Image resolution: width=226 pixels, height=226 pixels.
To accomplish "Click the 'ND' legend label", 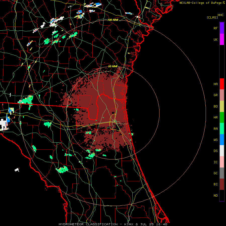I will pos(215,196).
